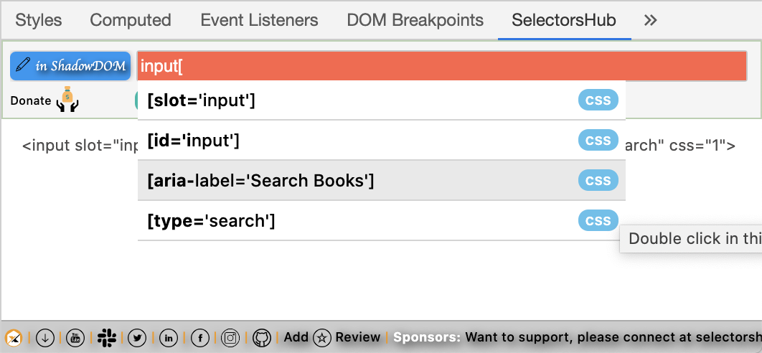Open the Instagram icon link

tap(230, 338)
